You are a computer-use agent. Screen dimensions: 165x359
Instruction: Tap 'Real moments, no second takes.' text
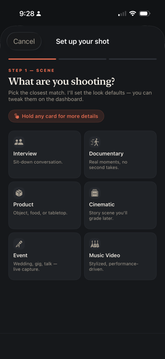[x=108, y=165]
